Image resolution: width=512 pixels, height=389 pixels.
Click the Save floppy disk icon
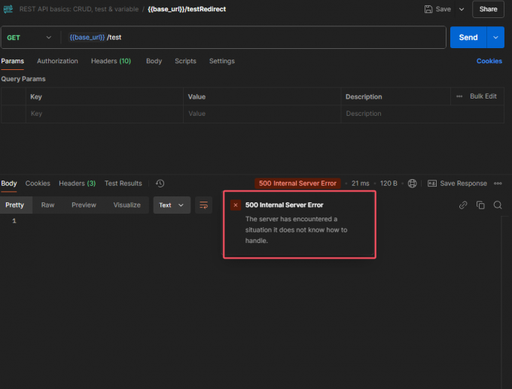[428, 9]
